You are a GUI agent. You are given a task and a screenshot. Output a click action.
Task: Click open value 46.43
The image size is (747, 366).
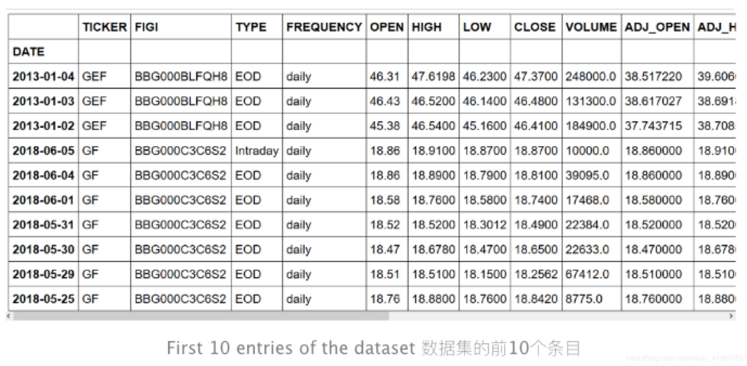(385, 101)
